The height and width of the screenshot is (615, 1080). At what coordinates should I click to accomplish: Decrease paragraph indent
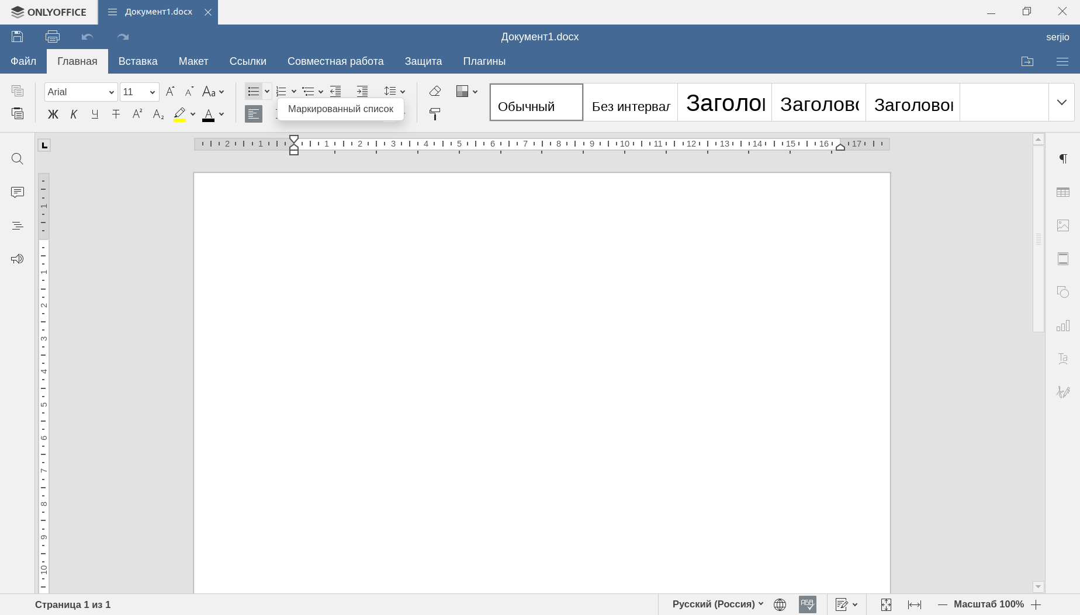tap(335, 91)
